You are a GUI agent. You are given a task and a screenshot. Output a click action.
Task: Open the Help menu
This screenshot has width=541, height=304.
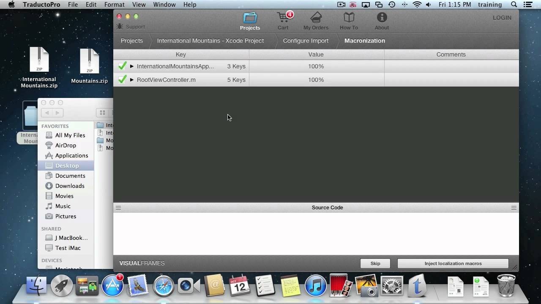(x=190, y=5)
